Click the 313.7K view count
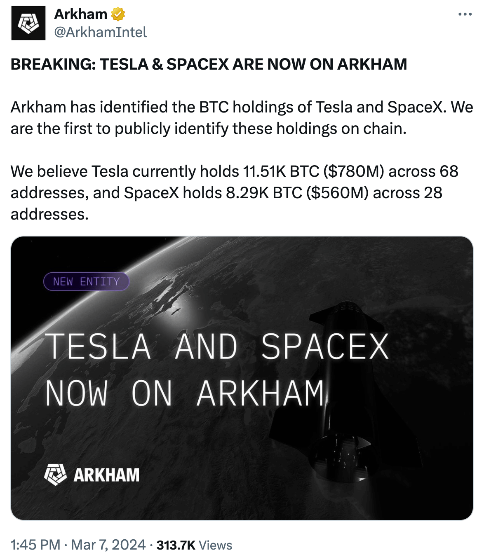484x557 pixels. coord(176,545)
